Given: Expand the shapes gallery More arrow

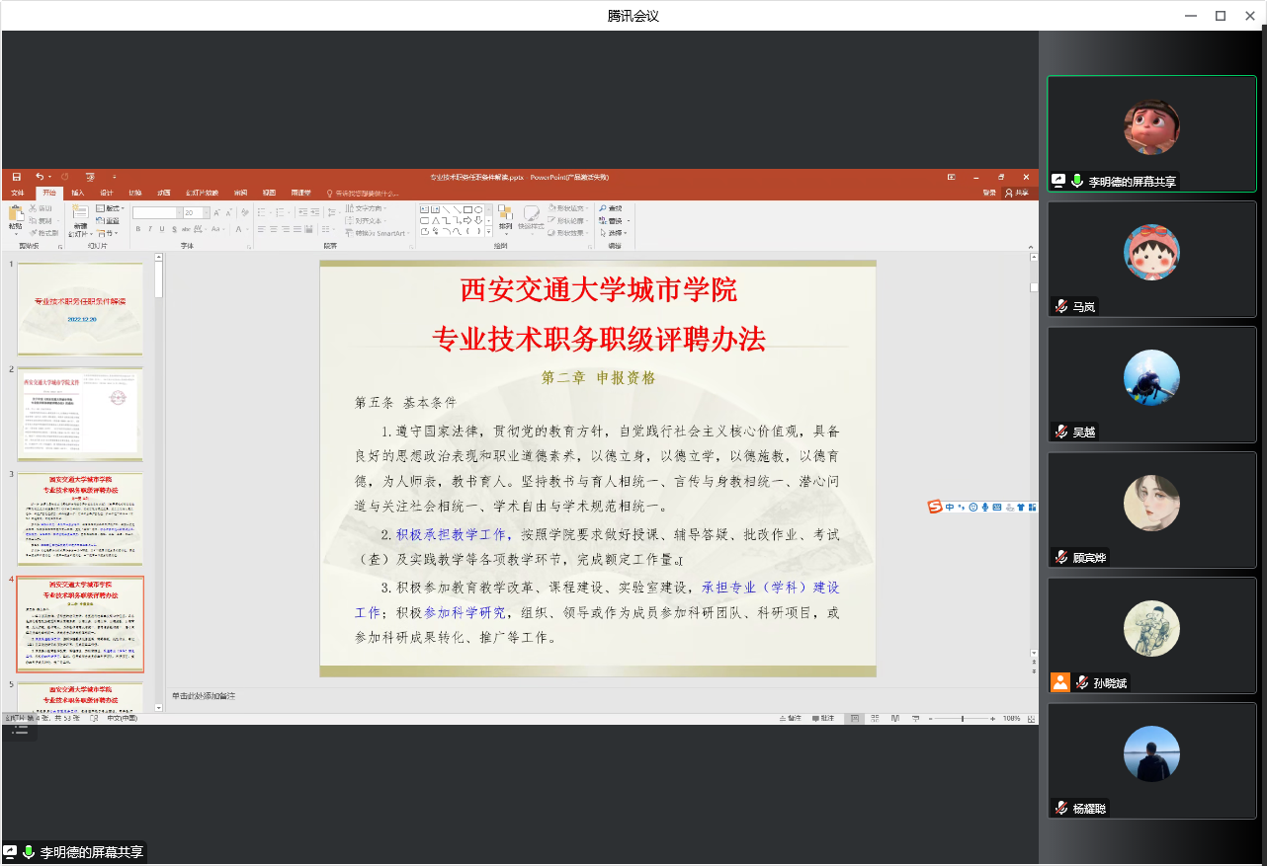Looking at the screenshot, I should [489, 232].
